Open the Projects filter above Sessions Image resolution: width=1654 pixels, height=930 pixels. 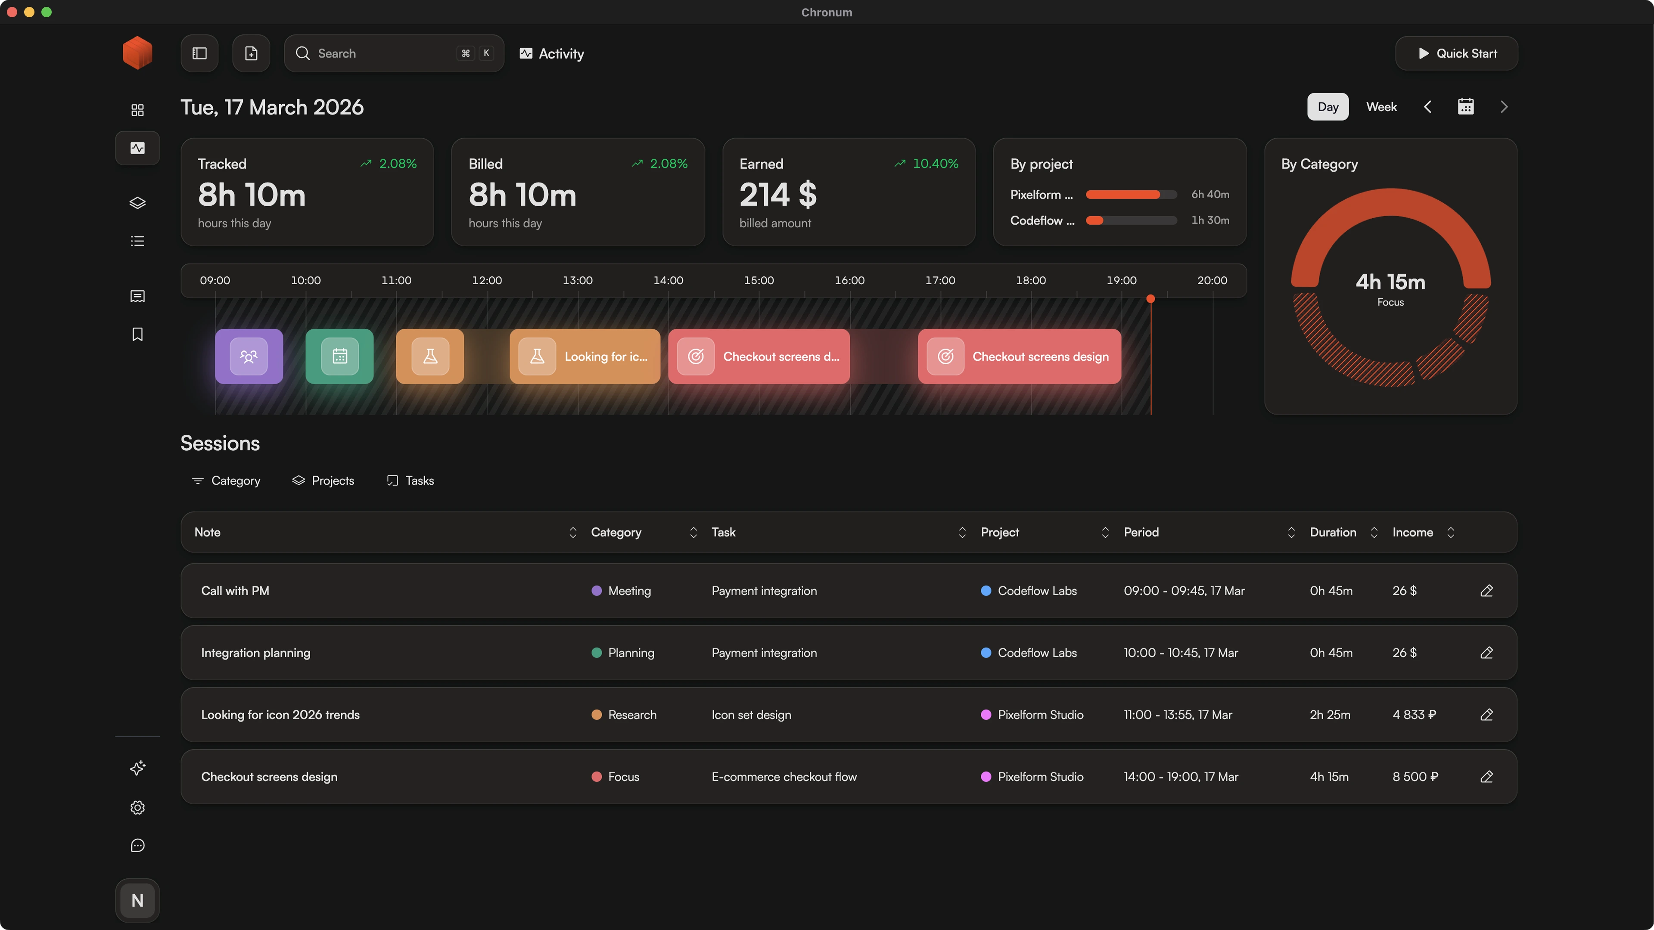[323, 480]
